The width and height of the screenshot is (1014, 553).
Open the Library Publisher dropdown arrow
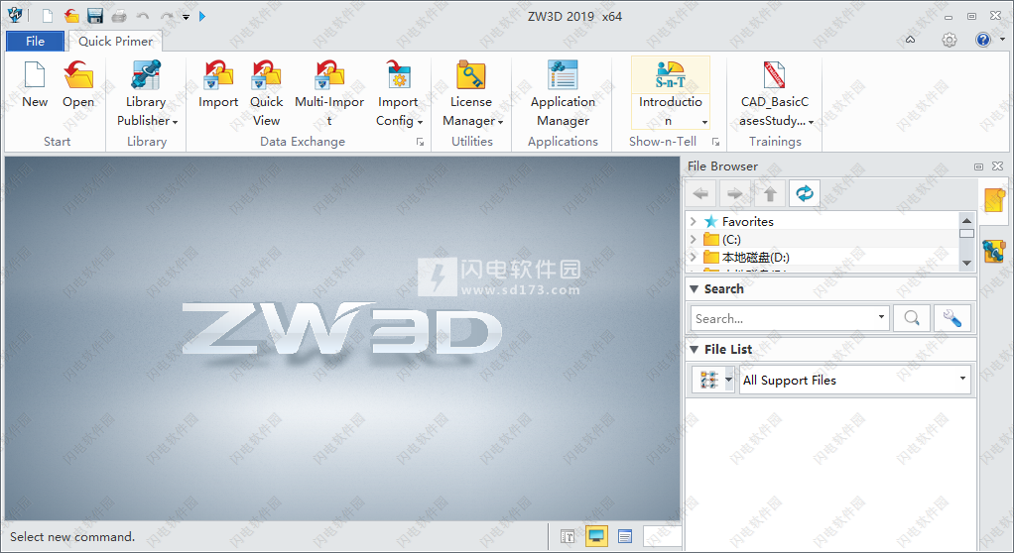[x=175, y=122]
